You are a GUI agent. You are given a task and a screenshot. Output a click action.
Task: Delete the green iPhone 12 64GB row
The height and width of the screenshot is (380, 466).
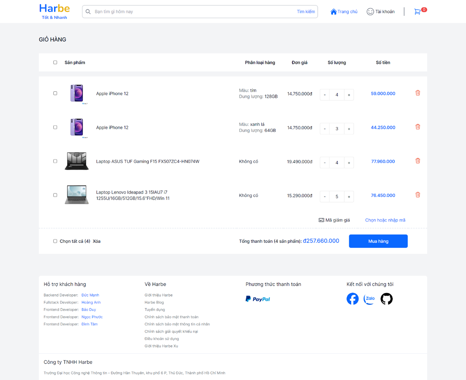pyautogui.click(x=418, y=127)
